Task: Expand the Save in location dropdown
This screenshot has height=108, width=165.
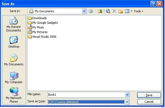Action: click(84, 11)
